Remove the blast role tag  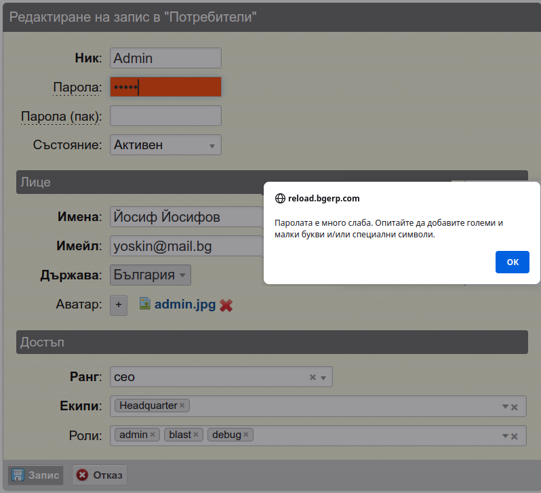196,435
